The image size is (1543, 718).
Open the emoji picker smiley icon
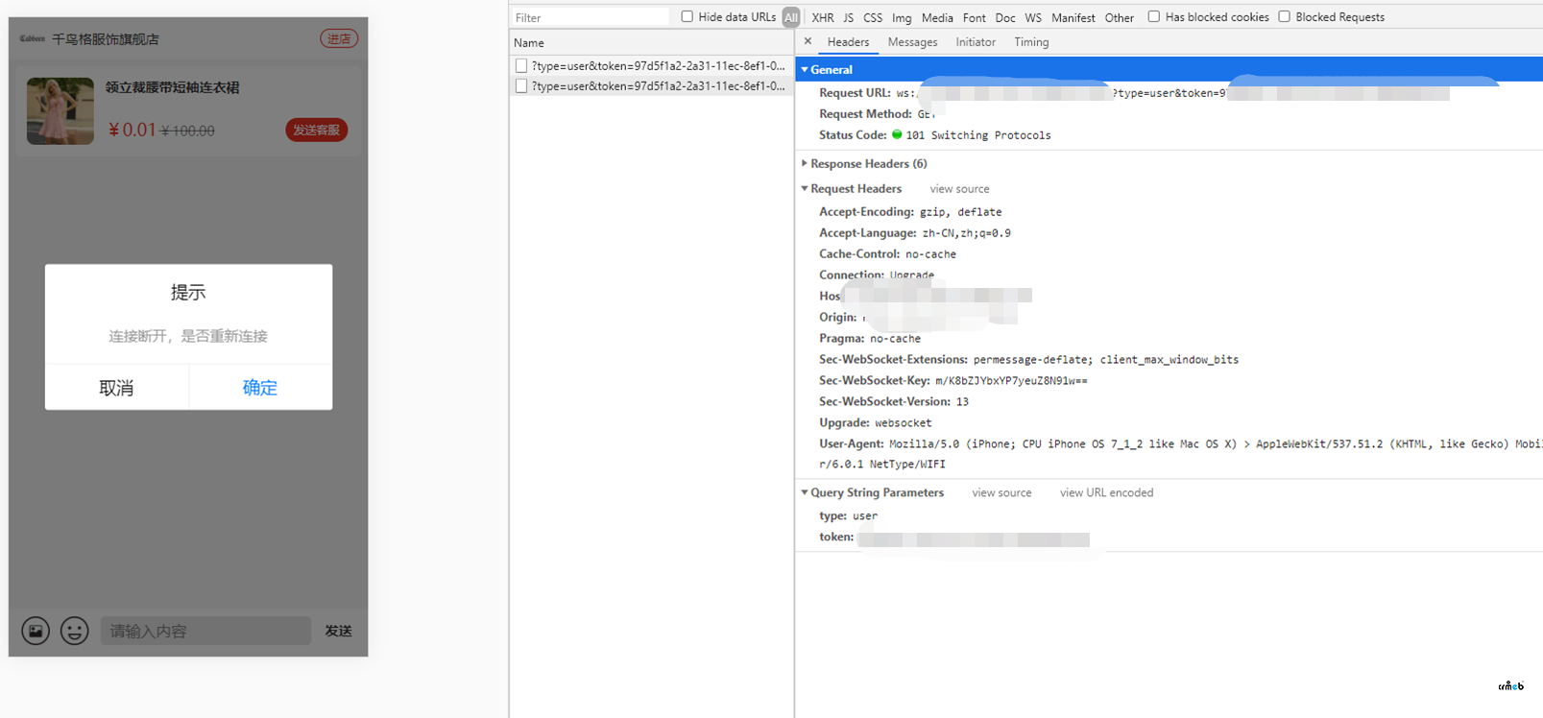pyautogui.click(x=75, y=631)
